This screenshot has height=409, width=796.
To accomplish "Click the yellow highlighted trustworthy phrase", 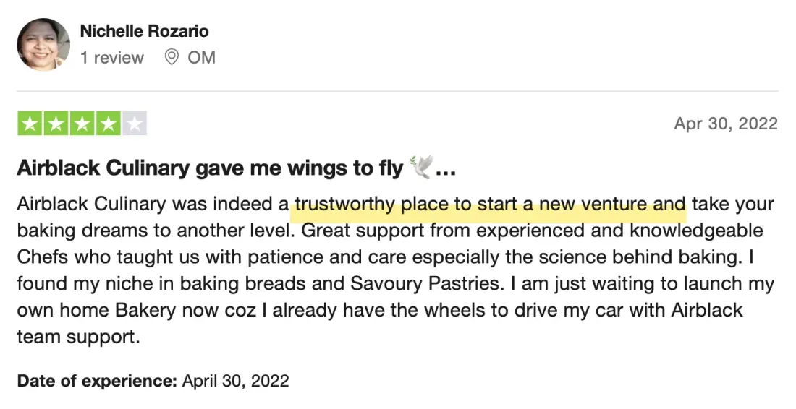I will click(x=490, y=204).
